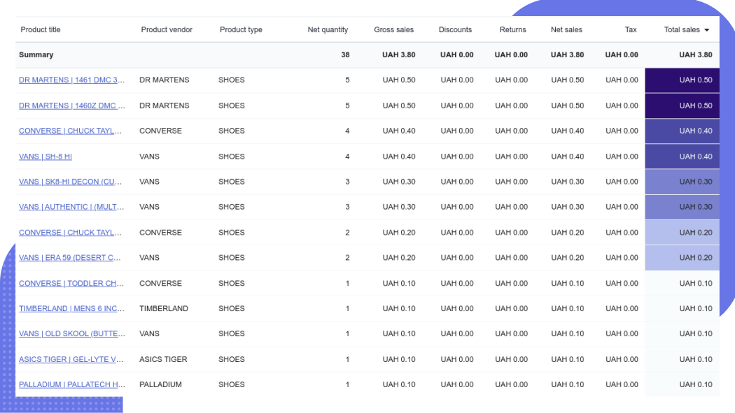Select the Summary net sales "UAH 3.80"
This screenshot has height=413, width=735.
click(567, 55)
